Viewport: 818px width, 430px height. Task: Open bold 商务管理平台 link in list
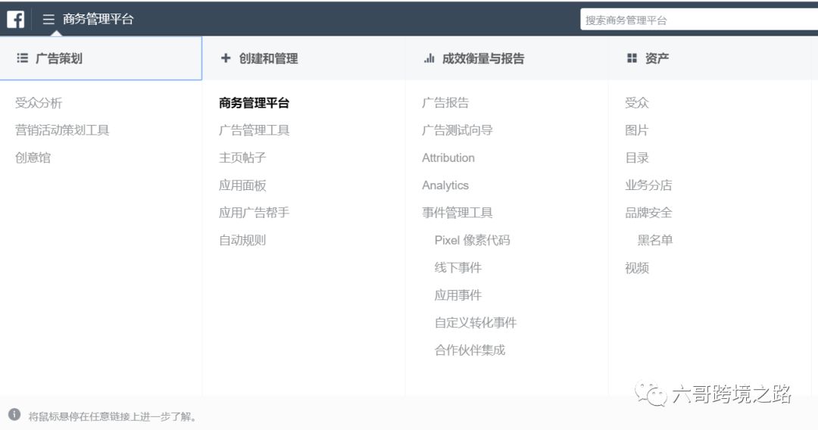[x=254, y=103]
